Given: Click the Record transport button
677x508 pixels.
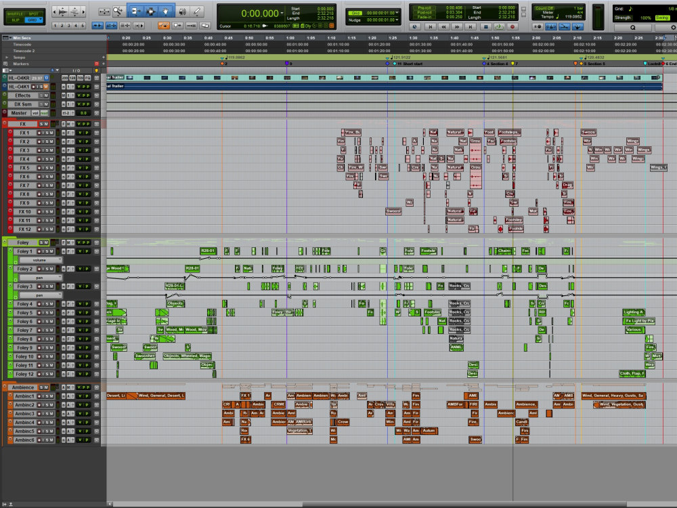Looking at the screenshot, I should [x=512, y=27].
